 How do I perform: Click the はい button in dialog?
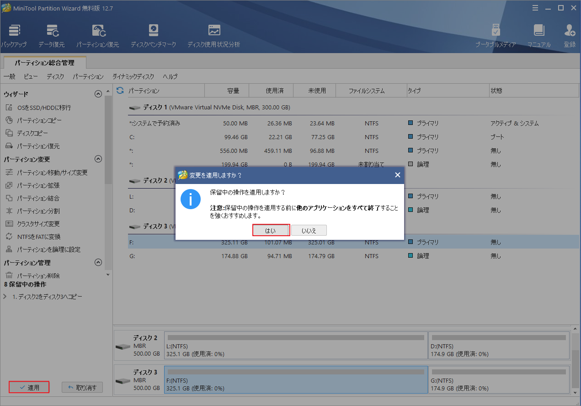[x=271, y=231]
